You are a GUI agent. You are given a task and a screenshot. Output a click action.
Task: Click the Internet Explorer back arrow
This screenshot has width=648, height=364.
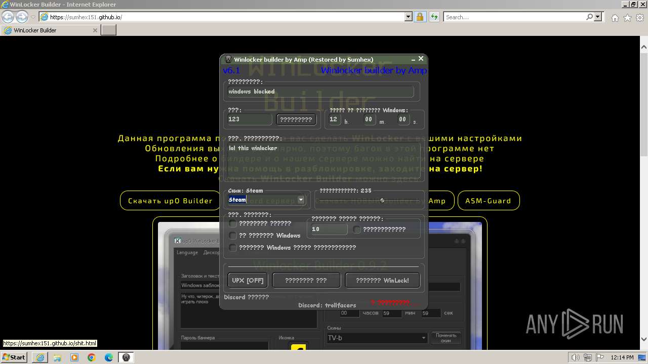pyautogui.click(x=8, y=17)
